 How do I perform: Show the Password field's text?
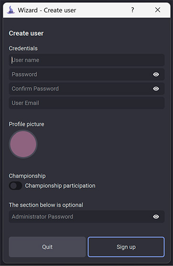[x=156, y=74]
